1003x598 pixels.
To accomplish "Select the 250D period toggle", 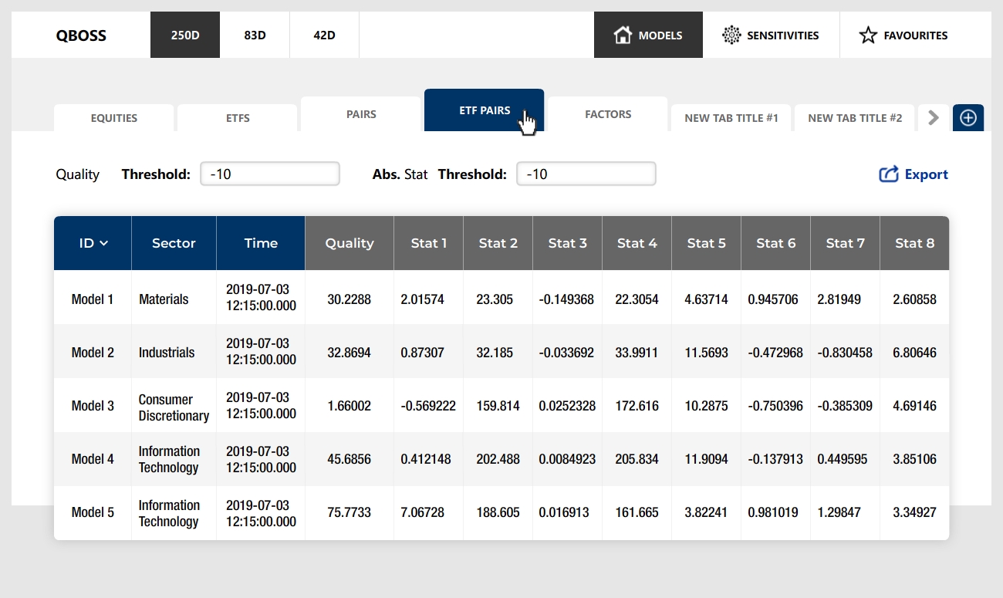I will (x=185, y=35).
